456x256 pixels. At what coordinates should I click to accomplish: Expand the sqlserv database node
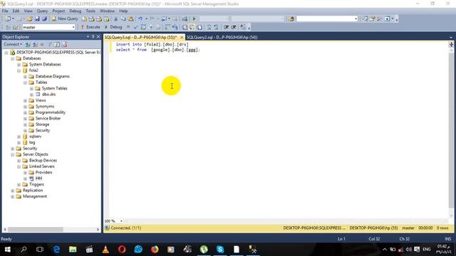[x=19, y=137]
